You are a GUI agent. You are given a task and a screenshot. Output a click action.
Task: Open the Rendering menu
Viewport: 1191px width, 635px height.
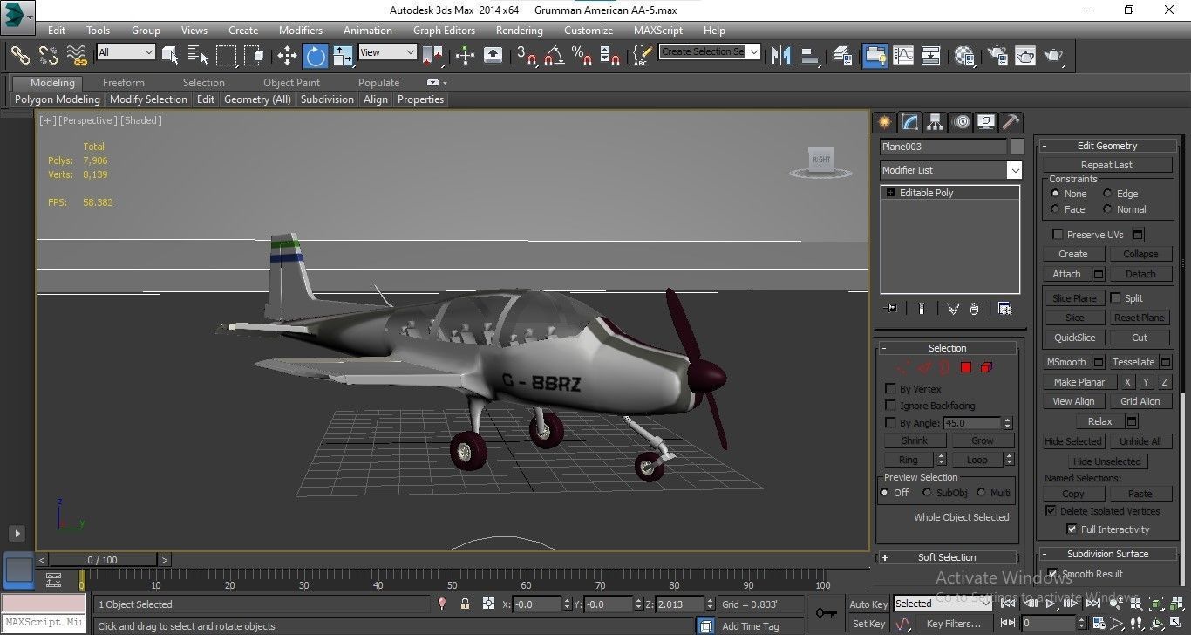pyautogui.click(x=519, y=30)
